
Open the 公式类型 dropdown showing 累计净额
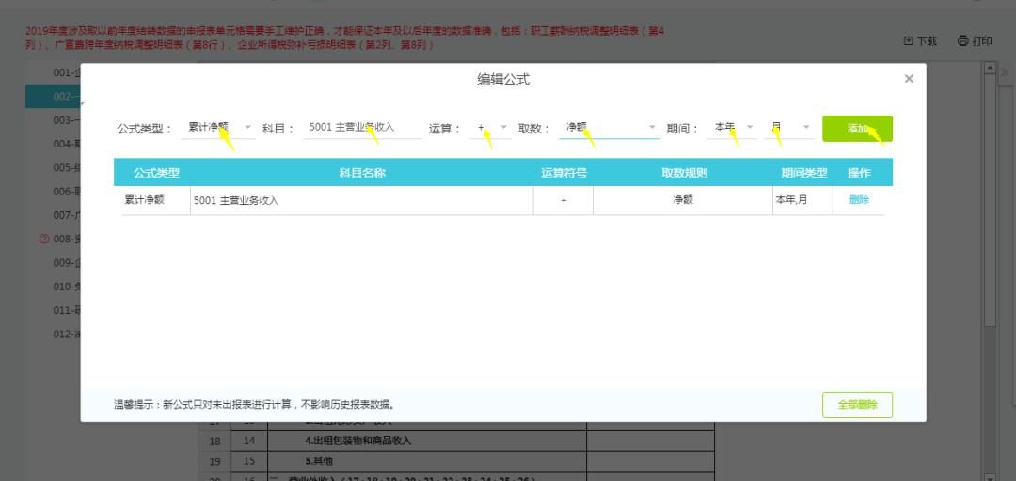coord(218,128)
